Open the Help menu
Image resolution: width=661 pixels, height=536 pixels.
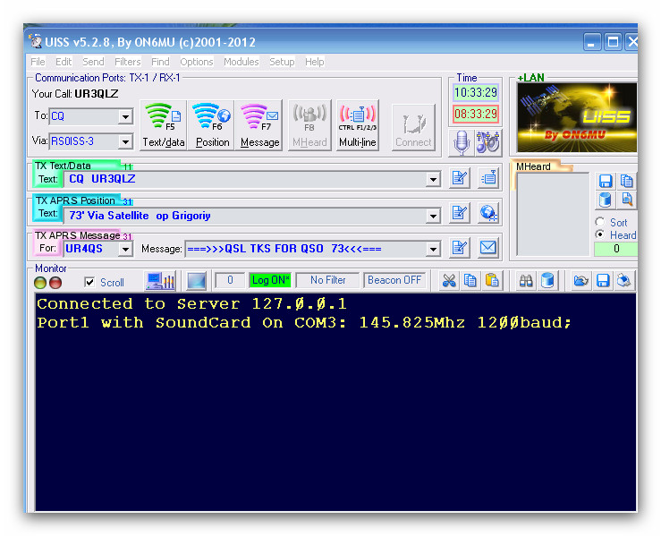click(x=315, y=62)
